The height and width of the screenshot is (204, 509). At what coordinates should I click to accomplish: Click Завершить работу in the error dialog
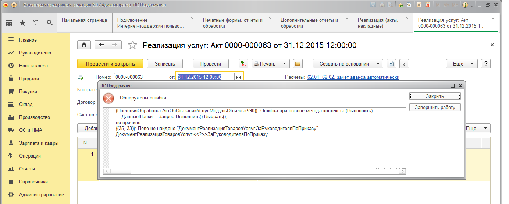pos(435,108)
